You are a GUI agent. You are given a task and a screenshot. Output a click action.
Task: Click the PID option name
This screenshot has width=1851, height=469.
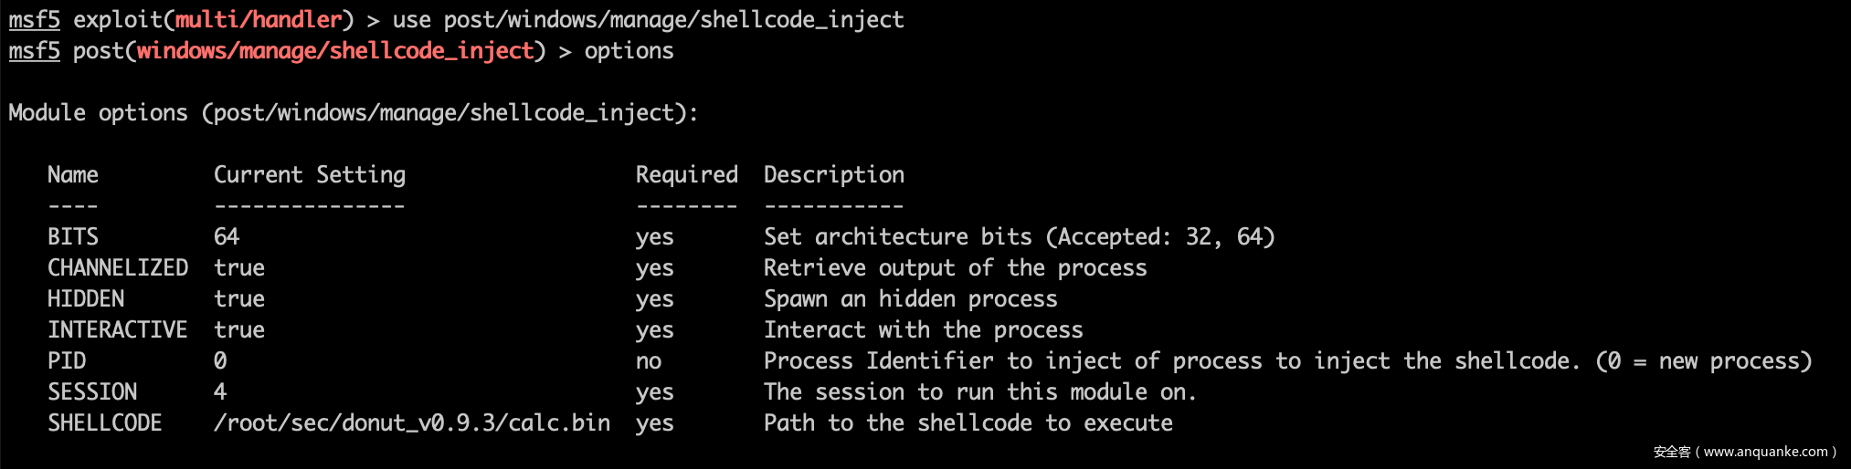[x=67, y=360]
